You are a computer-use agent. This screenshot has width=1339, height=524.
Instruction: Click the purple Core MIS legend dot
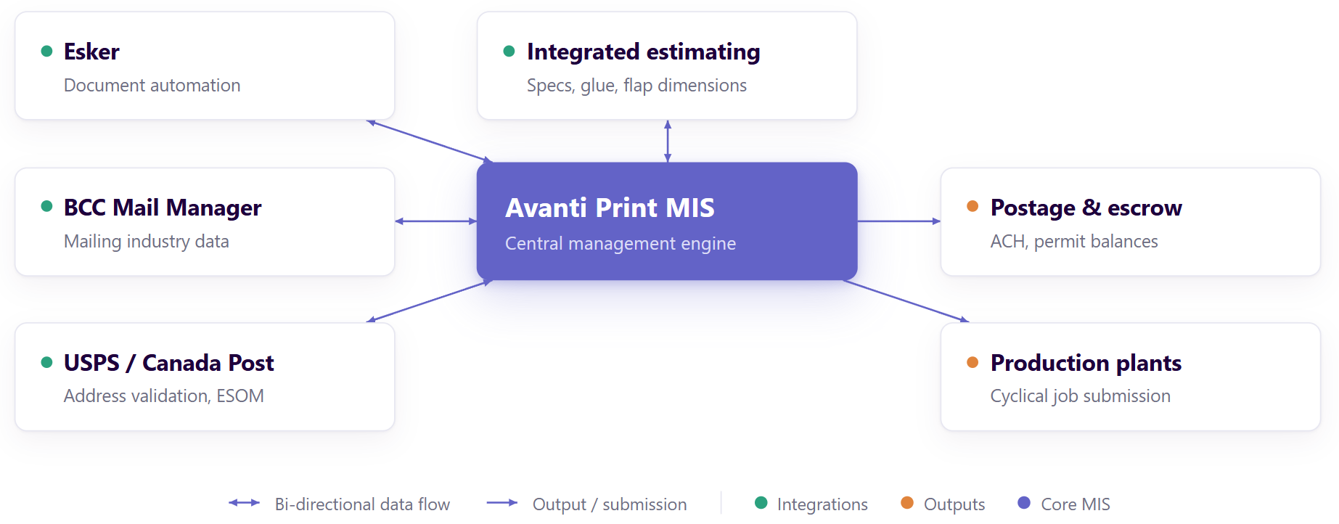[1024, 503]
